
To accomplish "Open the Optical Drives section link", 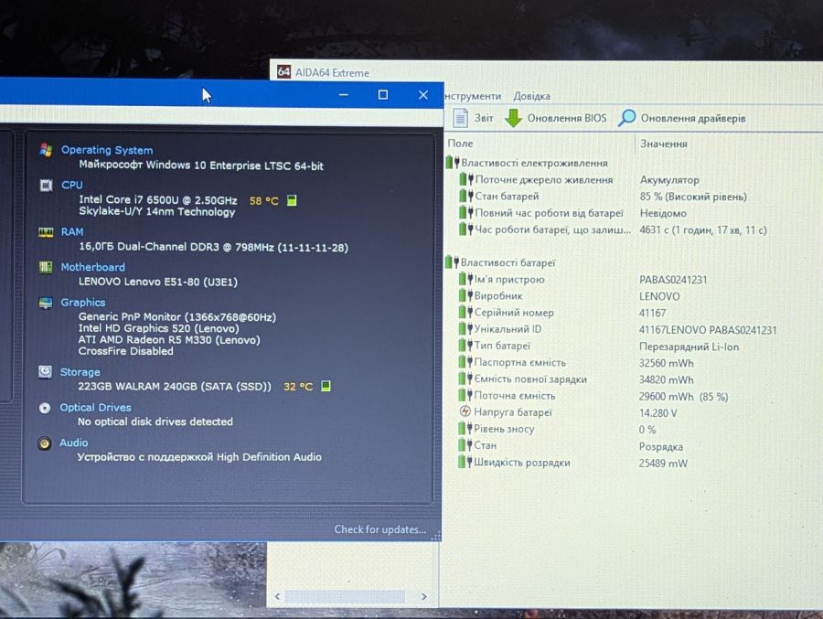I will (x=95, y=408).
